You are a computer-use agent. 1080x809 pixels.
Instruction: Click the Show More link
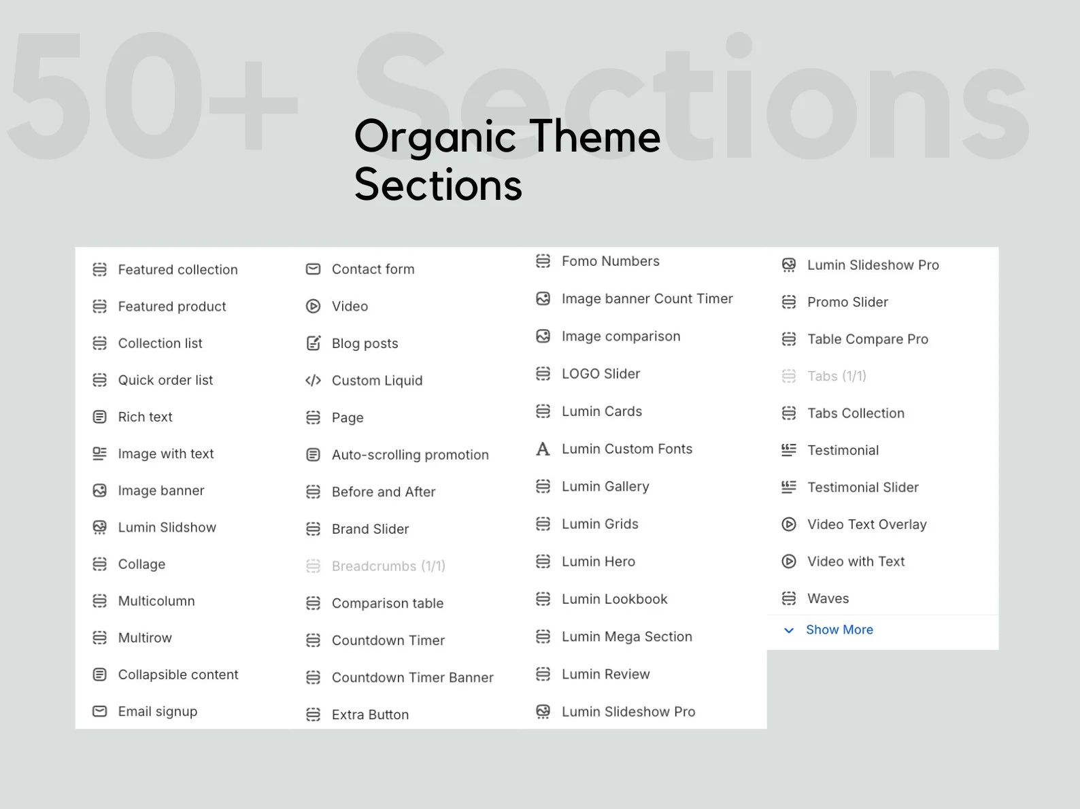tap(839, 630)
